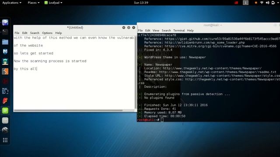Place cursor after 'by this all' text
Screen dimensions: 280x157
pos(37,69)
